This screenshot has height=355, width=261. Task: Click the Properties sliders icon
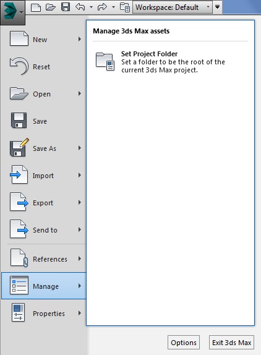click(x=18, y=313)
